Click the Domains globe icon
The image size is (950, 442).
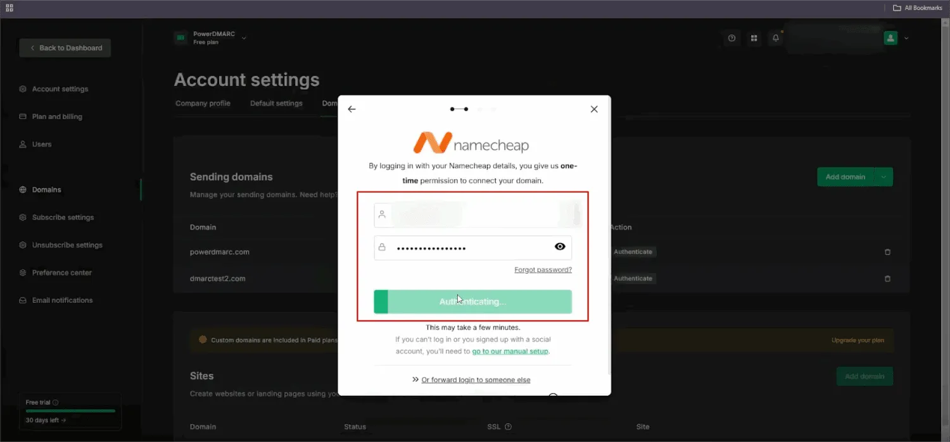pos(23,190)
